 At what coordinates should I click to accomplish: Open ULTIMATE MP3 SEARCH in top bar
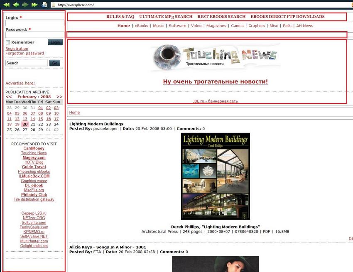[166, 17]
